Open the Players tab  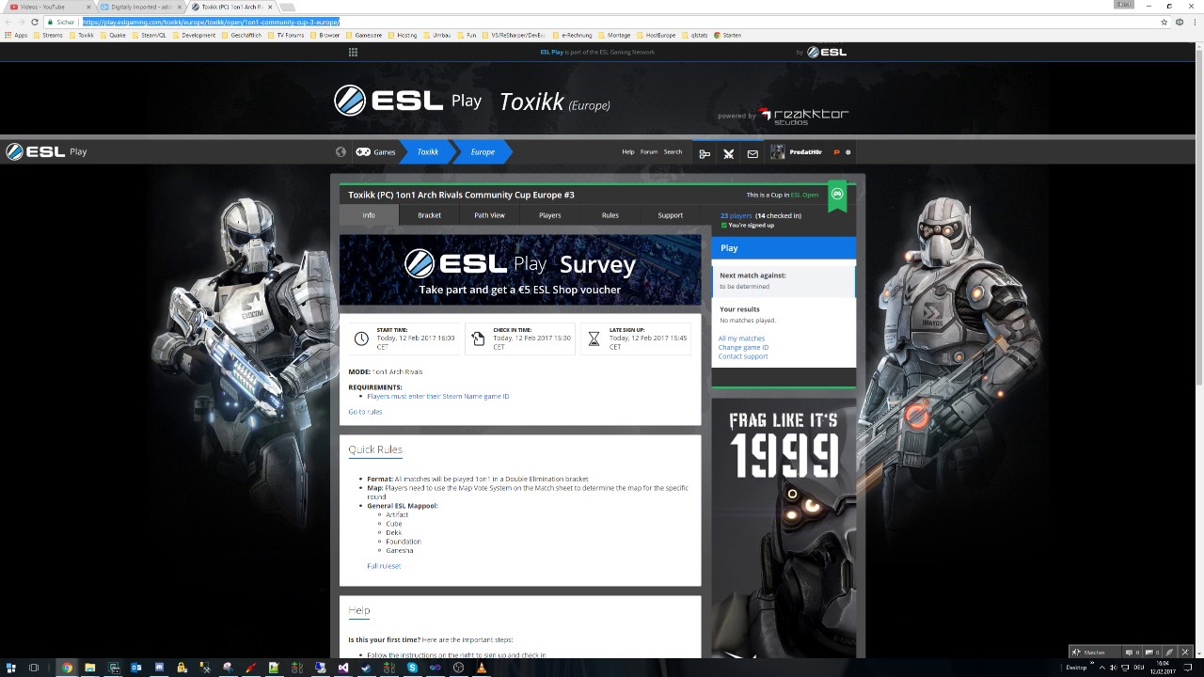pos(550,215)
